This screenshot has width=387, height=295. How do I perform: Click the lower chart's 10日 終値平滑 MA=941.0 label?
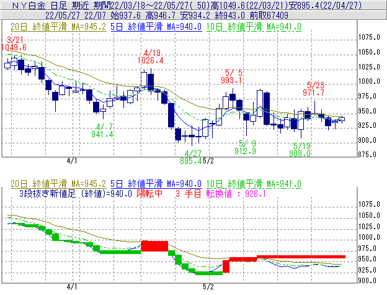pyautogui.click(x=254, y=184)
